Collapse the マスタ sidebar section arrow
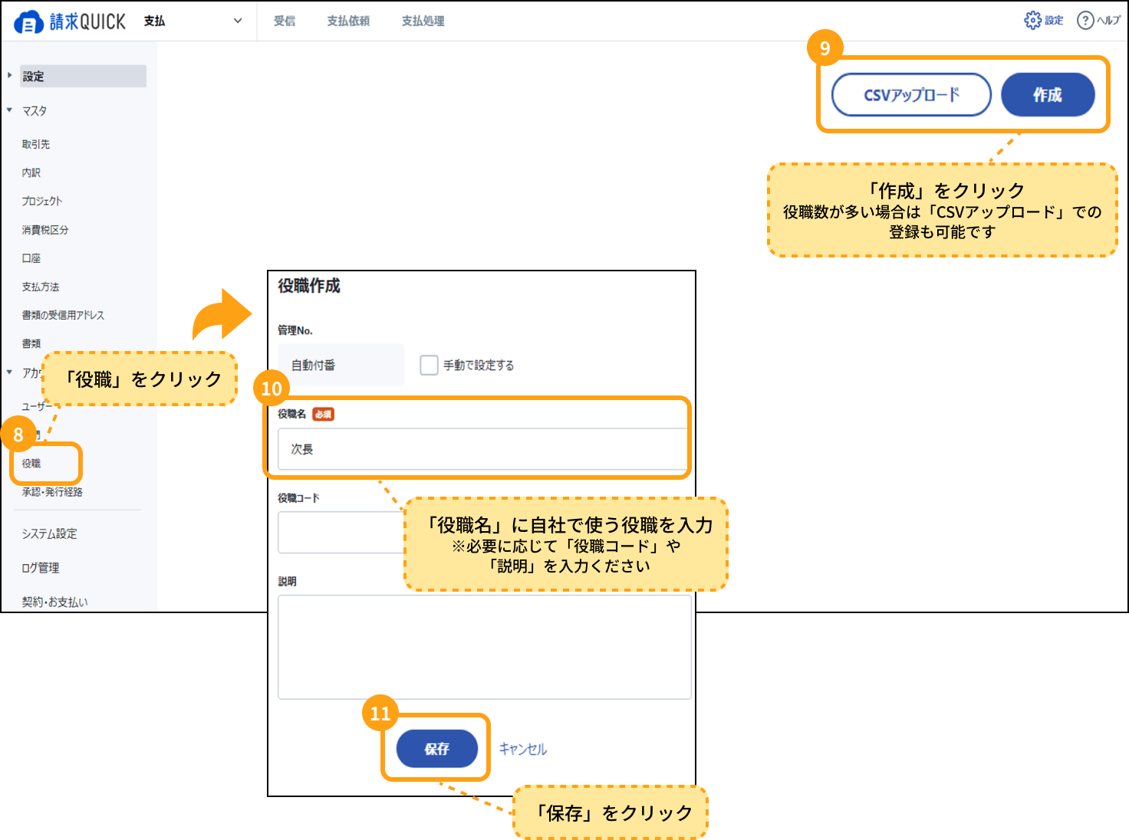1129x840 pixels. [10, 110]
